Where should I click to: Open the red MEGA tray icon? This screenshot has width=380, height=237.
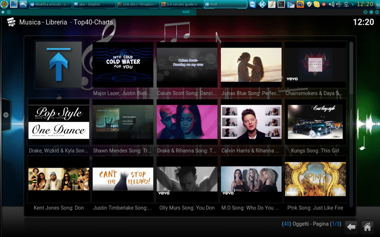click(324, 4)
